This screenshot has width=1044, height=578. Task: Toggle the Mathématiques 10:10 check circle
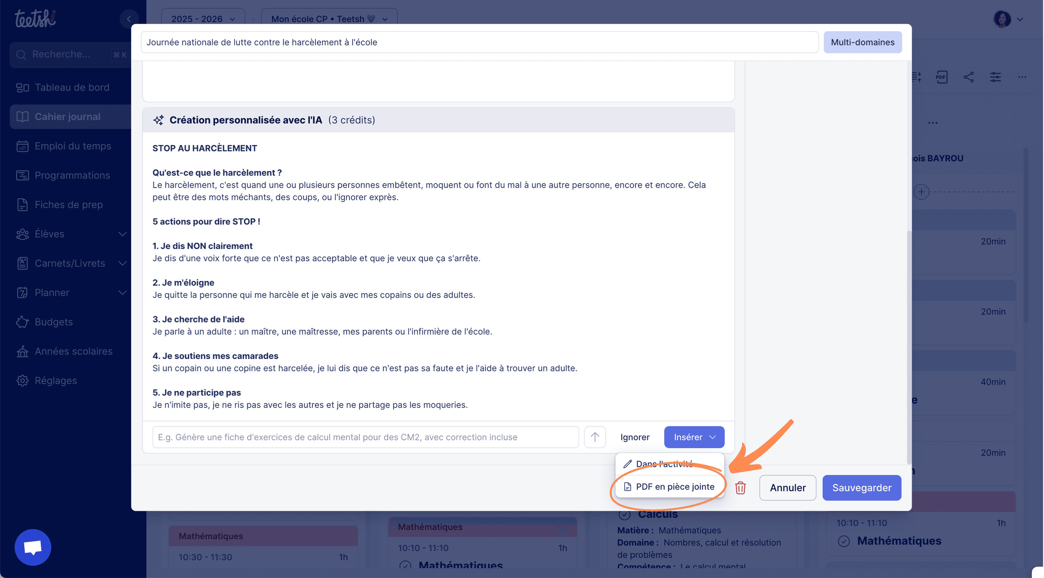click(844, 541)
